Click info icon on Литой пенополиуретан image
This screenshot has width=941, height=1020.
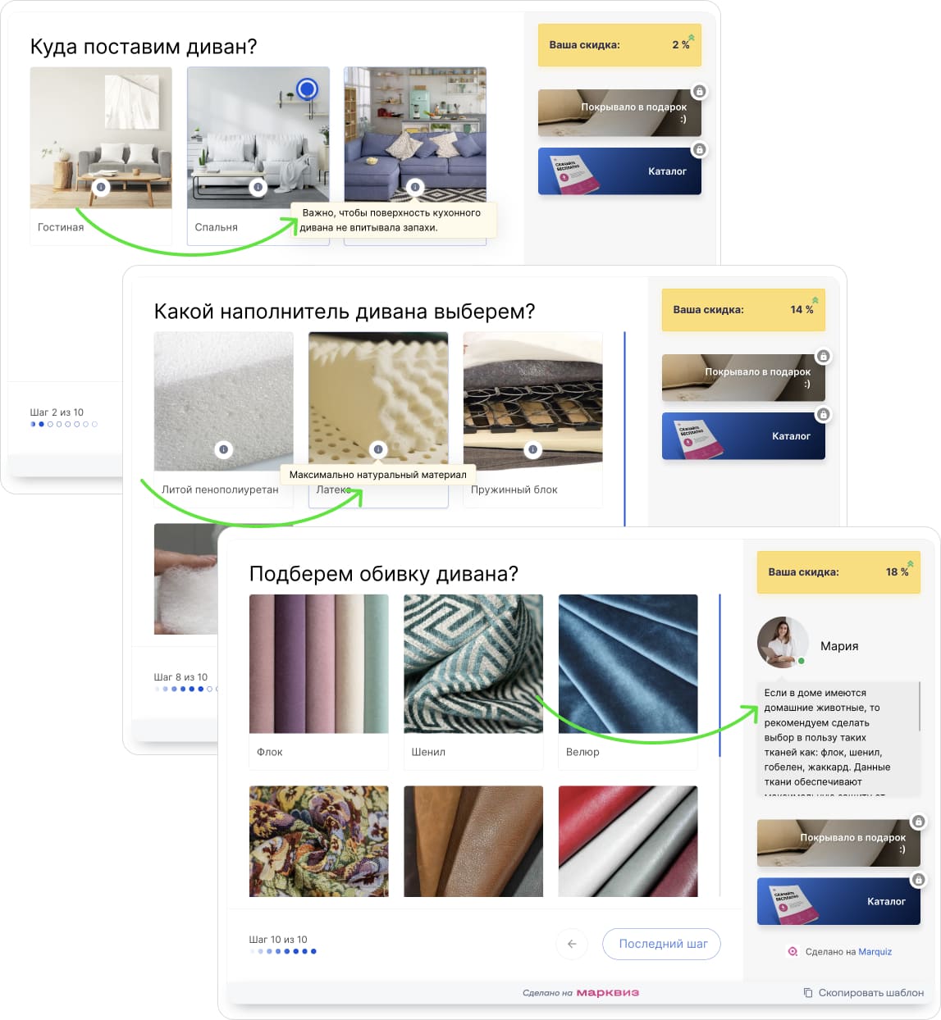223,449
